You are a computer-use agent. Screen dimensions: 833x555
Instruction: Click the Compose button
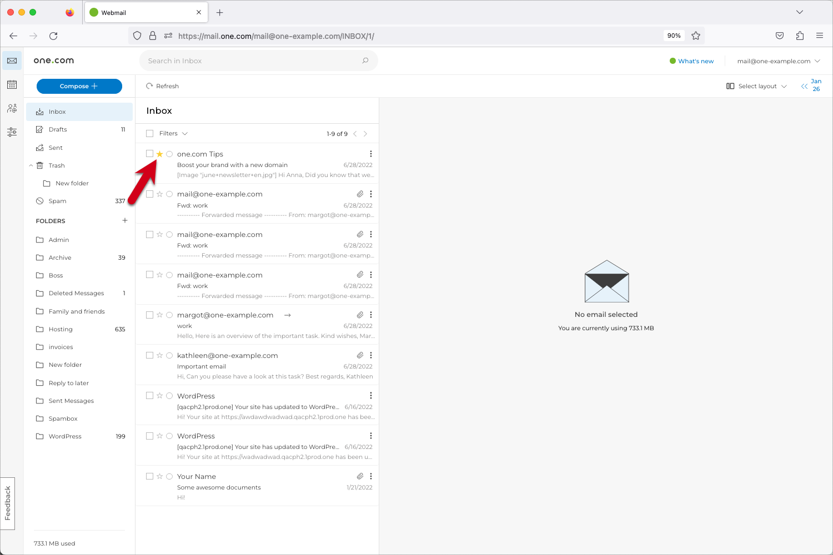[x=79, y=86]
